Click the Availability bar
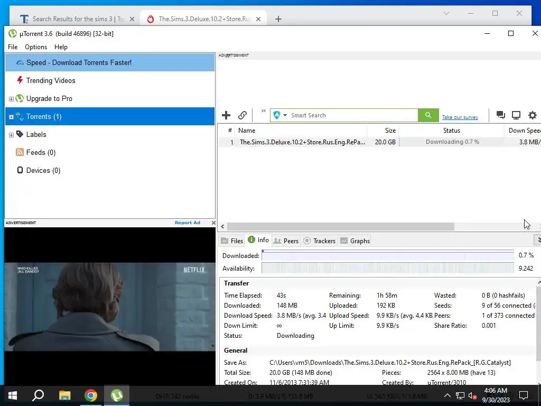541x406 pixels. (x=387, y=268)
